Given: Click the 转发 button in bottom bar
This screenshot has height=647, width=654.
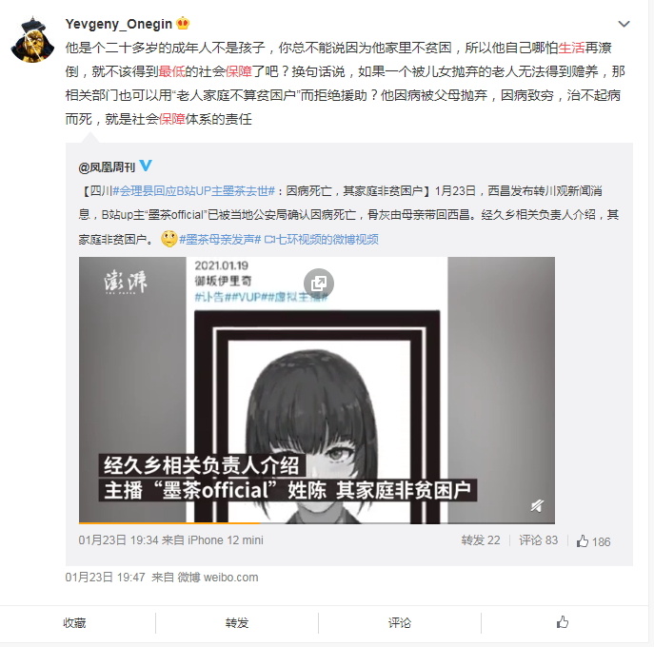Looking at the screenshot, I should [x=237, y=623].
